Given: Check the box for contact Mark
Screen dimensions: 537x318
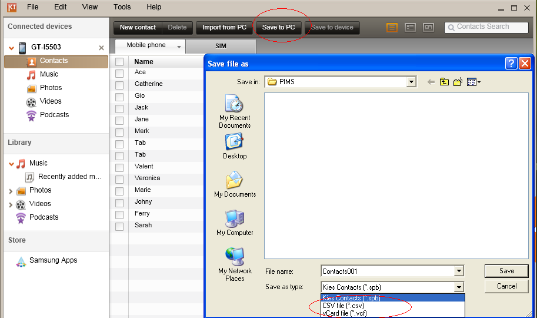Looking at the screenshot, I should (x=119, y=132).
